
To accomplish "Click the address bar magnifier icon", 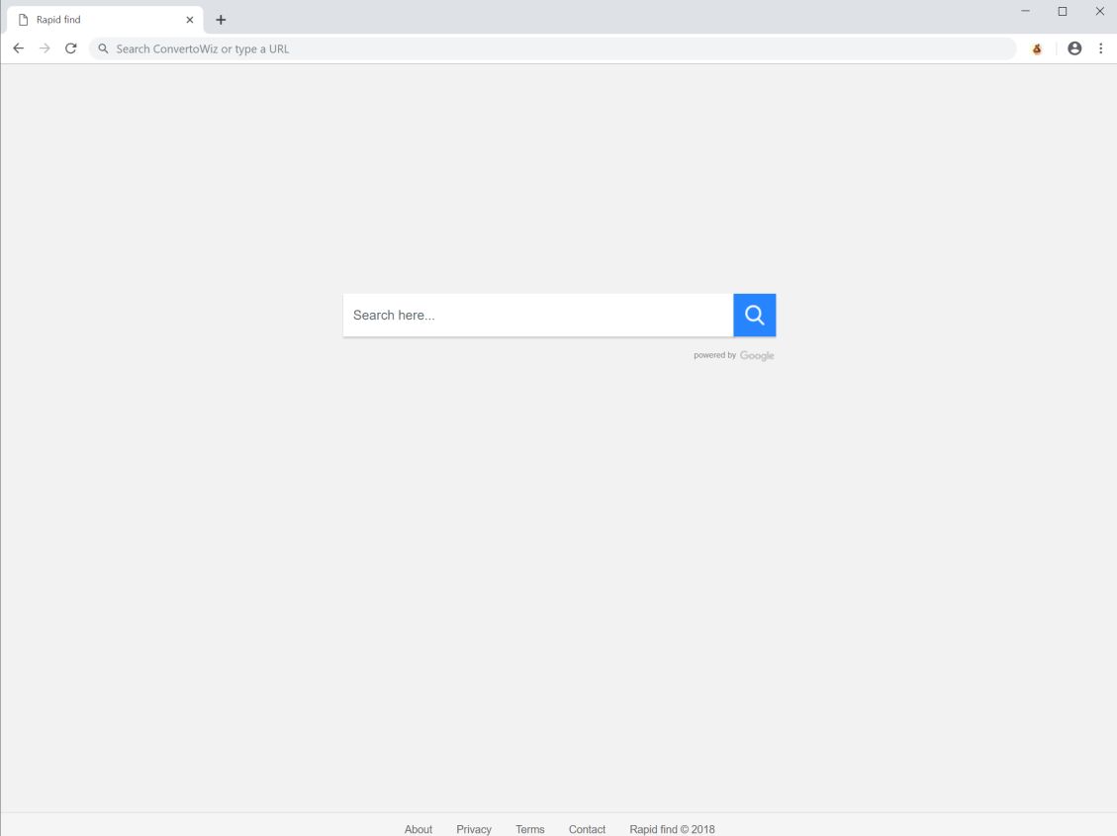I will pos(103,48).
